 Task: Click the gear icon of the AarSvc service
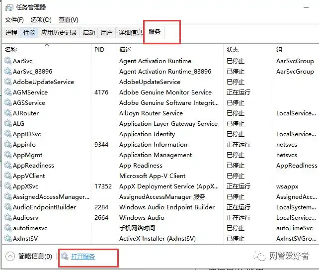(x=8, y=61)
